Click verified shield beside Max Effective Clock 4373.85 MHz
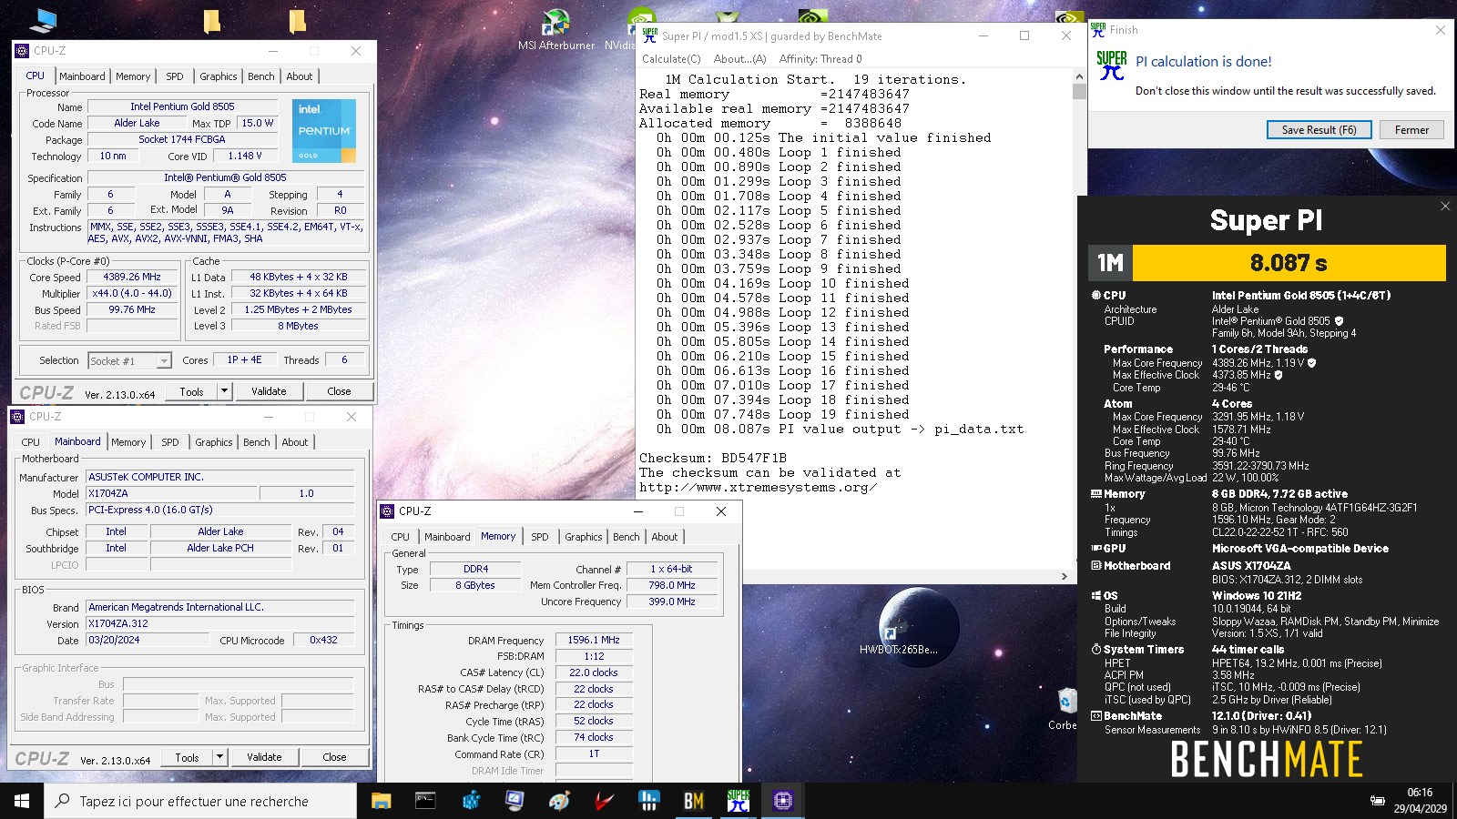This screenshot has height=819, width=1457. (1279, 375)
